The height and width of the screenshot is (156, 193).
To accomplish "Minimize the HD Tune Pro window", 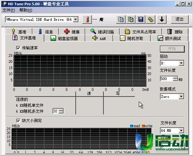I will point(178,4).
